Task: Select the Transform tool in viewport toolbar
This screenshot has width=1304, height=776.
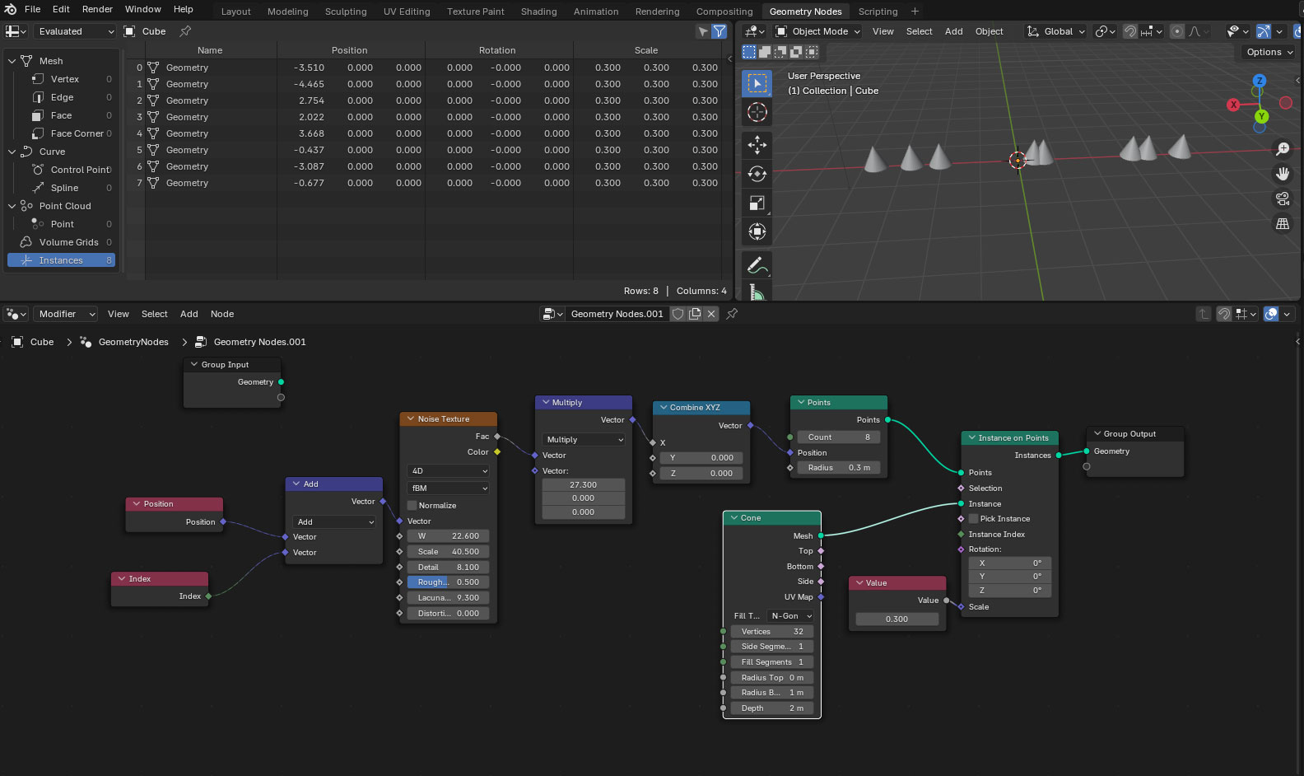Action: (757, 231)
